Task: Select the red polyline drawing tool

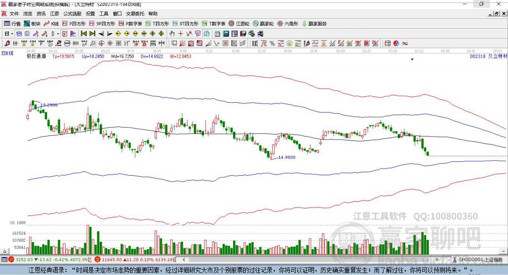Action: (x=189, y=33)
